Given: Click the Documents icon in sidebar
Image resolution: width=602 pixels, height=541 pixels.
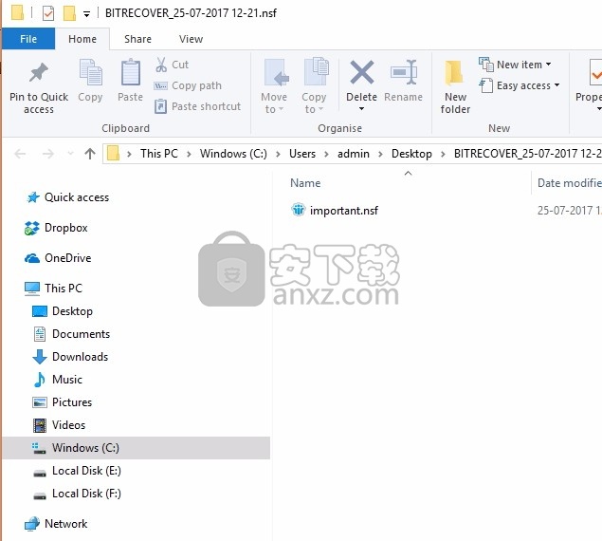Looking at the screenshot, I should [x=40, y=334].
